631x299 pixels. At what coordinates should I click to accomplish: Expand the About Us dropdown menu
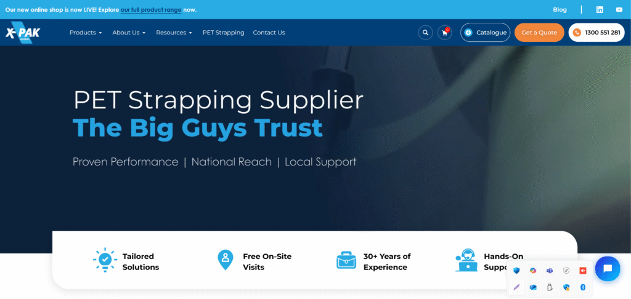(x=129, y=33)
